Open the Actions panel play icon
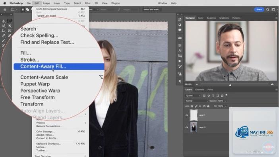 pyautogui.click(x=180, y=61)
